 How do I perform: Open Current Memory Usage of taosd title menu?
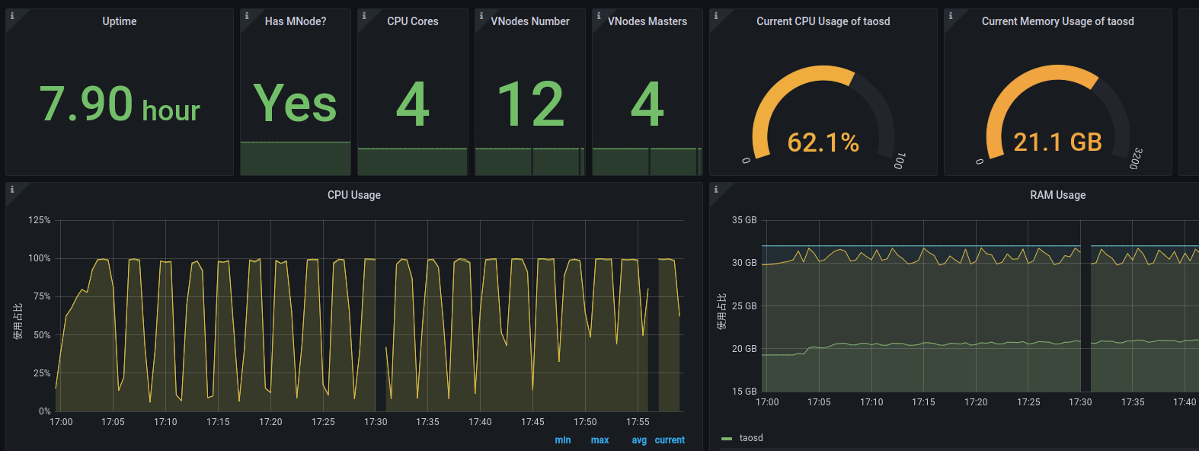(x=1058, y=21)
